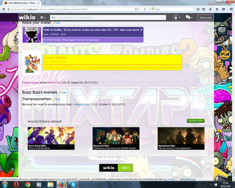Open a new browser tab

pos(45,3)
